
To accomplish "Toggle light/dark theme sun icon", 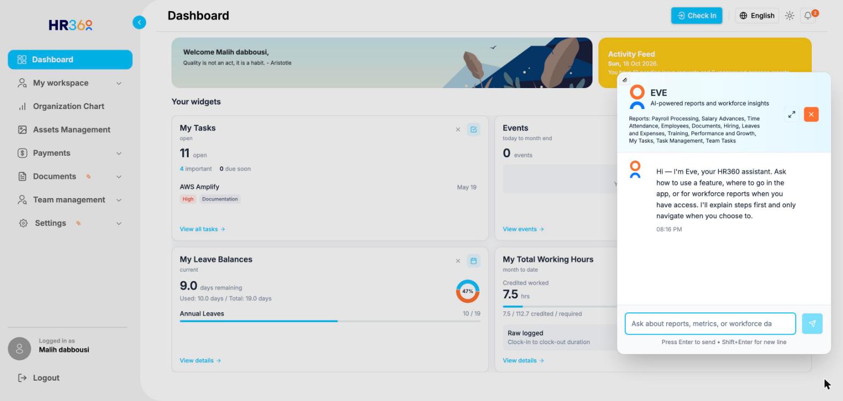I will click(x=789, y=16).
